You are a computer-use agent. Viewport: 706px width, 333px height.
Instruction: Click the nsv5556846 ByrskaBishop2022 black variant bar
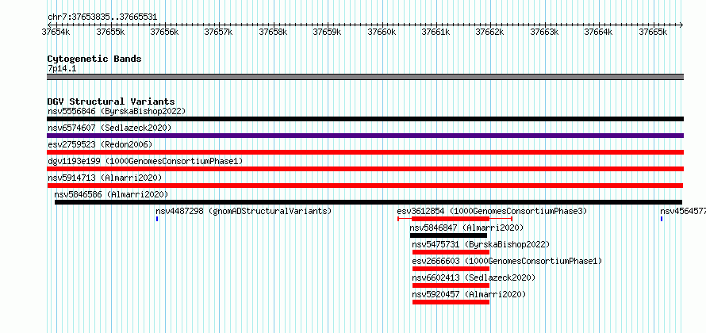point(365,119)
